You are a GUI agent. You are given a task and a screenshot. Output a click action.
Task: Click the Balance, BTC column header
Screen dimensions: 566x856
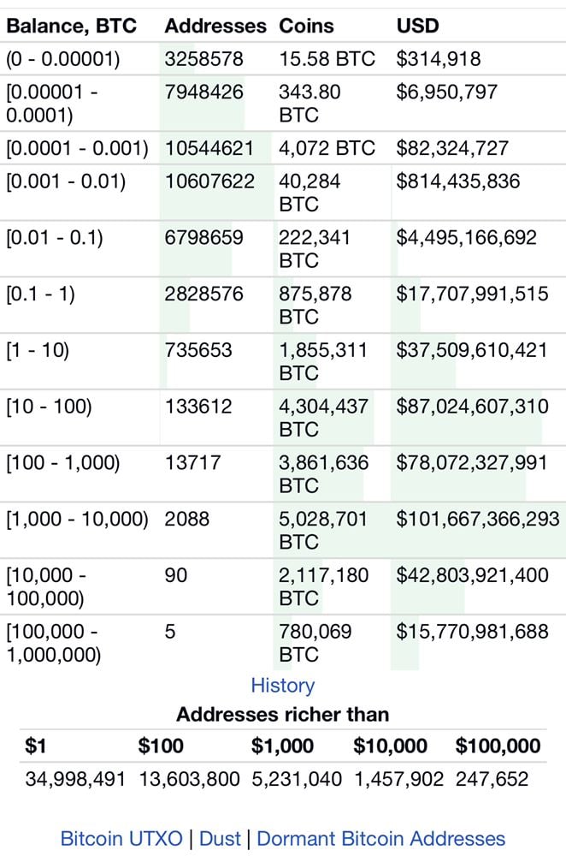pos(72,26)
